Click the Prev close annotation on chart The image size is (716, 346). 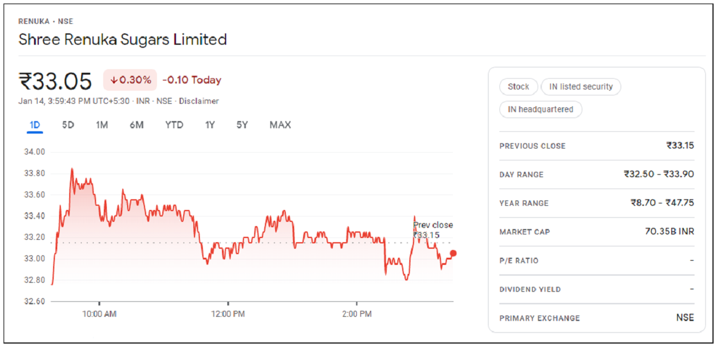click(433, 230)
